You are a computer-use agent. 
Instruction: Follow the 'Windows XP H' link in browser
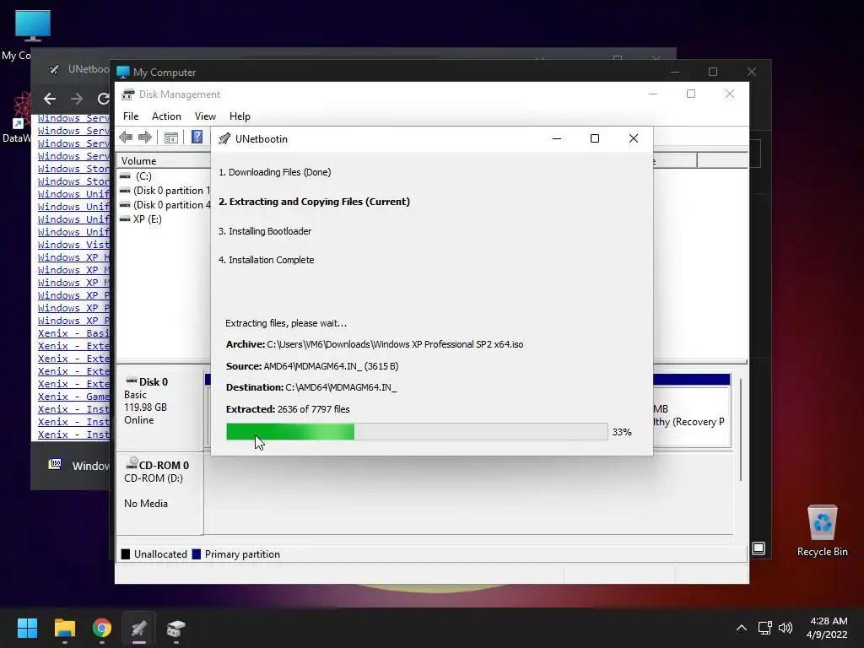coord(73,257)
